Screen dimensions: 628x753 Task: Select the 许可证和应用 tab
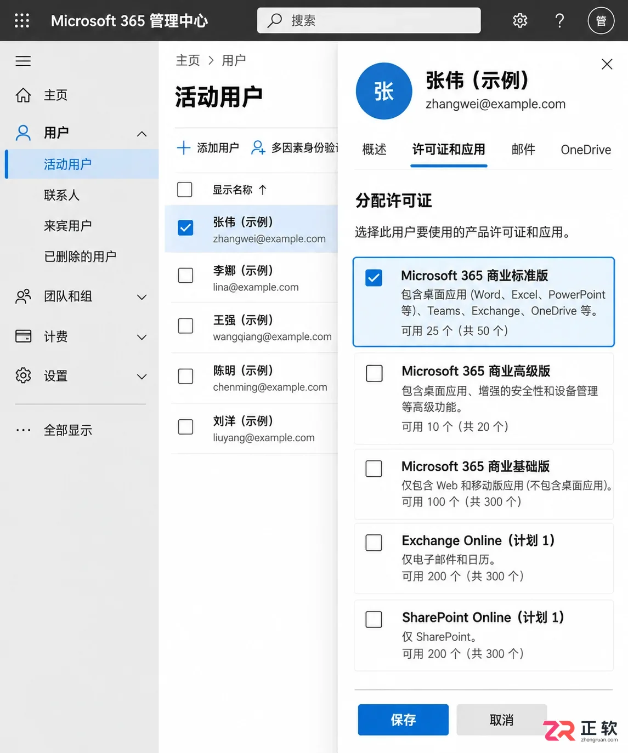[449, 150]
